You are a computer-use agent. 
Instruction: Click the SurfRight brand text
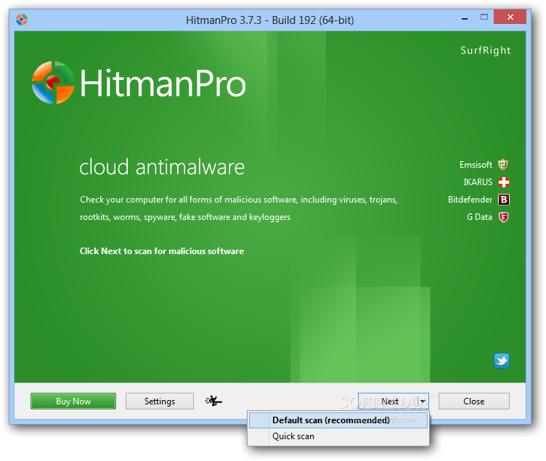coord(486,51)
